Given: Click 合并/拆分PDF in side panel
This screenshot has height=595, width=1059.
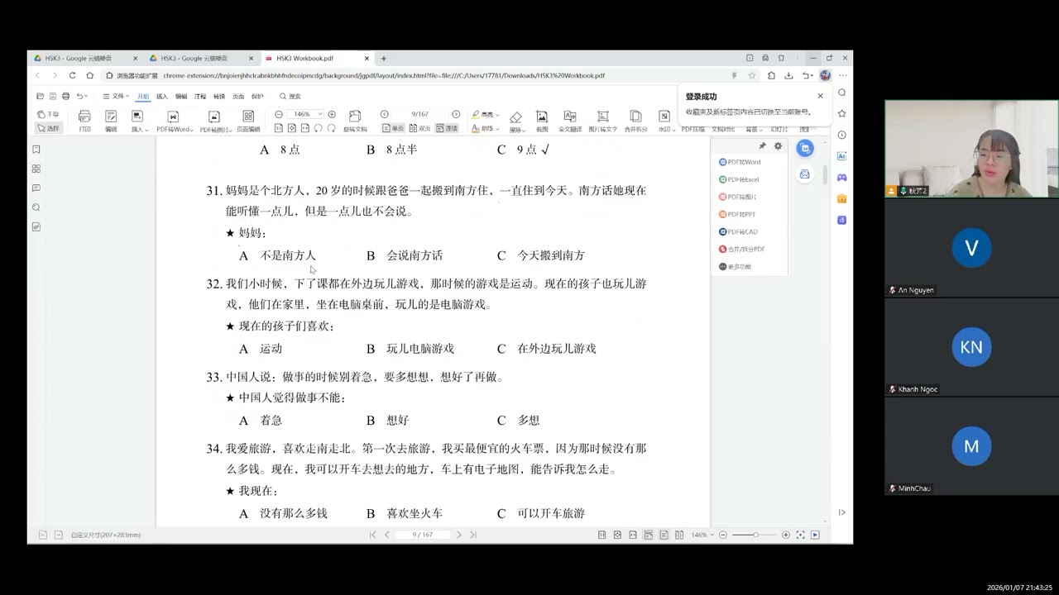Looking at the screenshot, I should point(741,249).
